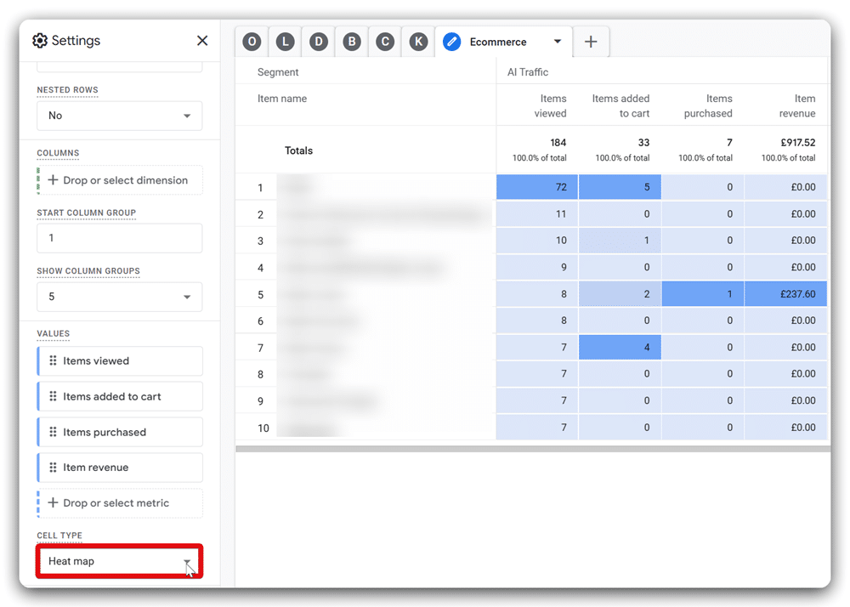Open the "D" exploration tab icon
The height and width of the screenshot is (607, 850).
pyautogui.click(x=318, y=41)
